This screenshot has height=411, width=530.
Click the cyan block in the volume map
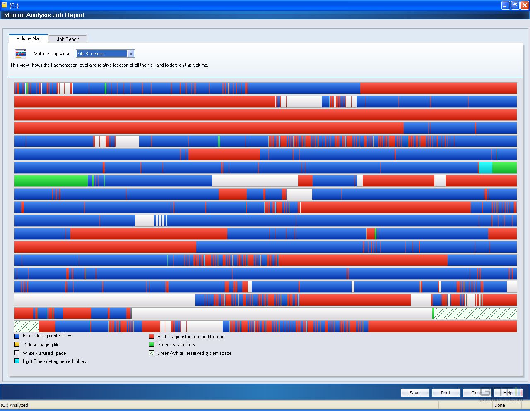[x=485, y=168]
